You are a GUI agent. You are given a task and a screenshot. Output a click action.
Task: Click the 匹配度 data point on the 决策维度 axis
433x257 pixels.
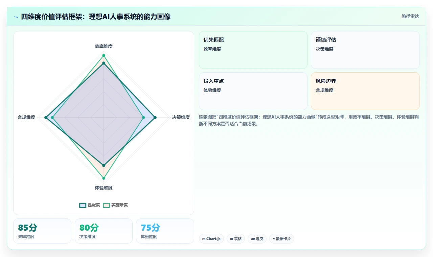point(155,118)
